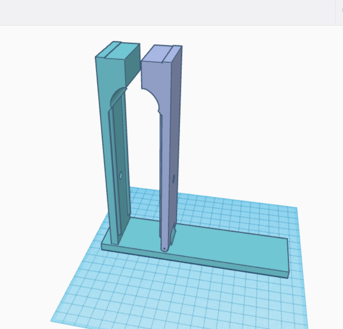Click the small hole in the teal pillar
This screenshot has width=343, height=329.
[x=121, y=175]
